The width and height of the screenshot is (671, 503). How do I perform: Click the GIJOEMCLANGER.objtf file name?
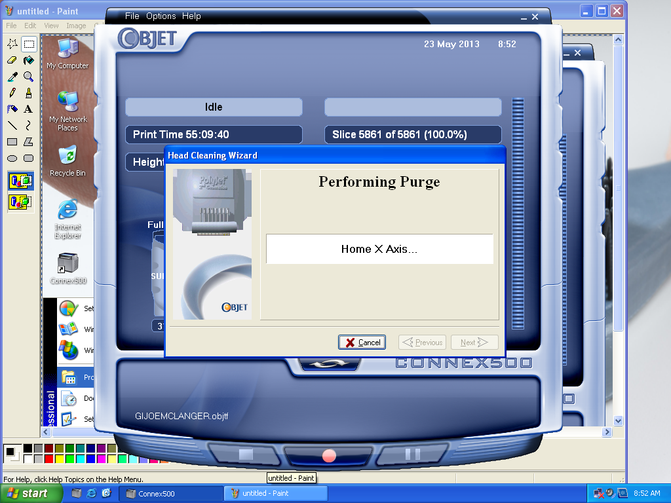182,416
